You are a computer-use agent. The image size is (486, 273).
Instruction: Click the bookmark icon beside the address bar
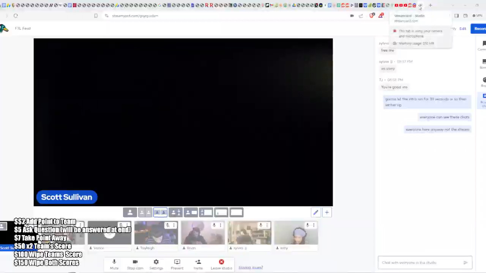tap(96, 16)
